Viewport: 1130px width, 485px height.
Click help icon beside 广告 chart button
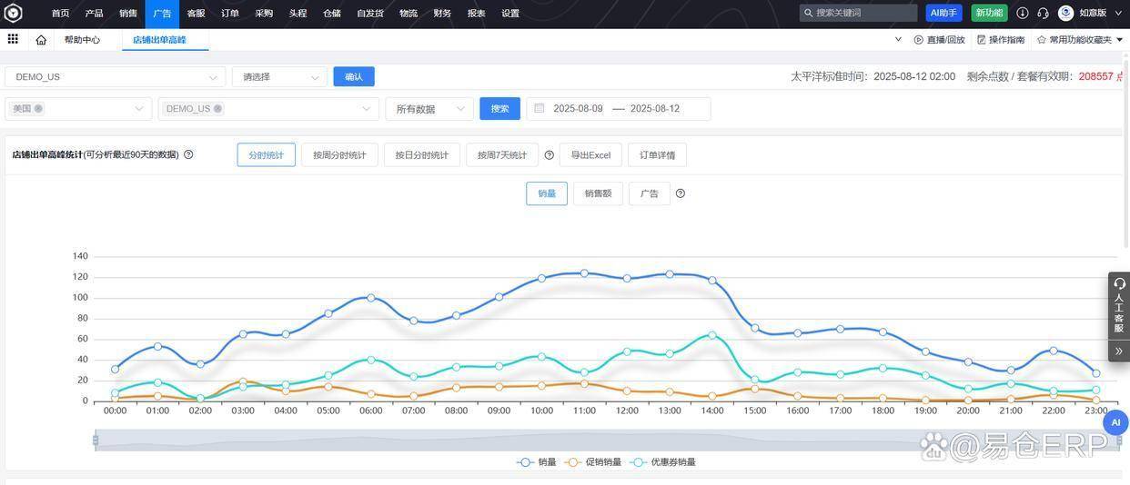point(681,193)
